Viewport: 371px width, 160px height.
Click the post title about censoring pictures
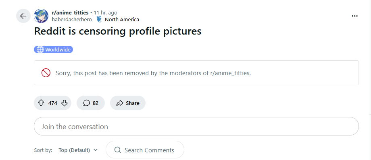pyautogui.click(x=118, y=31)
